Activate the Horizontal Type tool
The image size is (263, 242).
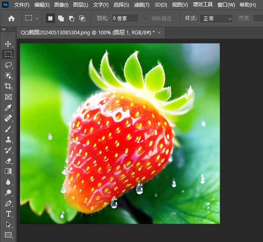click(x=8, y=214)
